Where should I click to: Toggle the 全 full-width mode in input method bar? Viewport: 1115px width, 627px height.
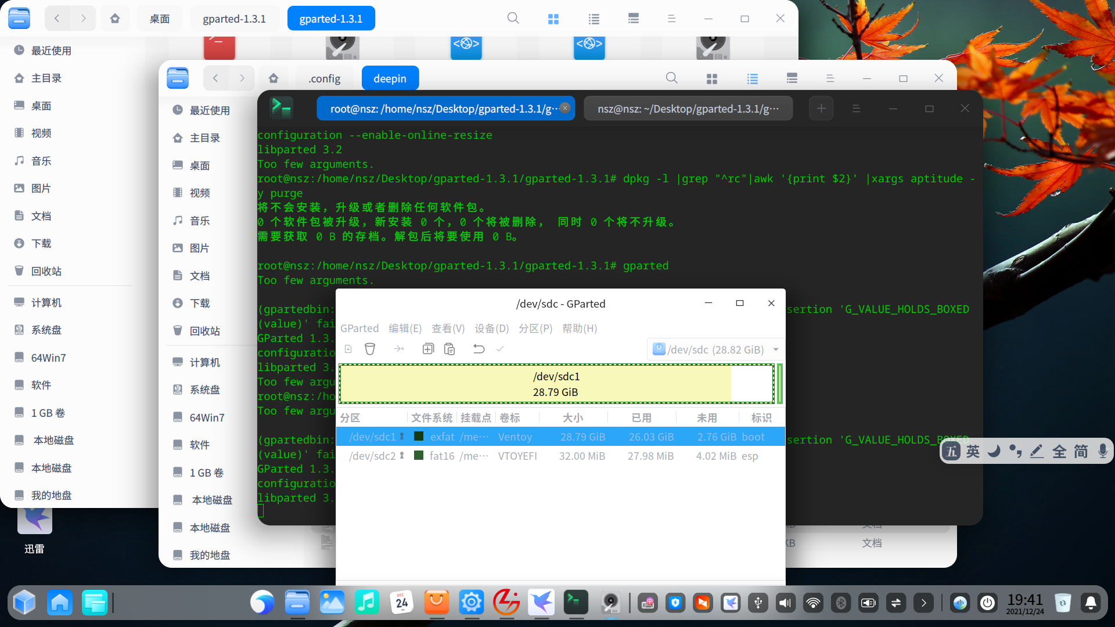[x=1059, y=452]
